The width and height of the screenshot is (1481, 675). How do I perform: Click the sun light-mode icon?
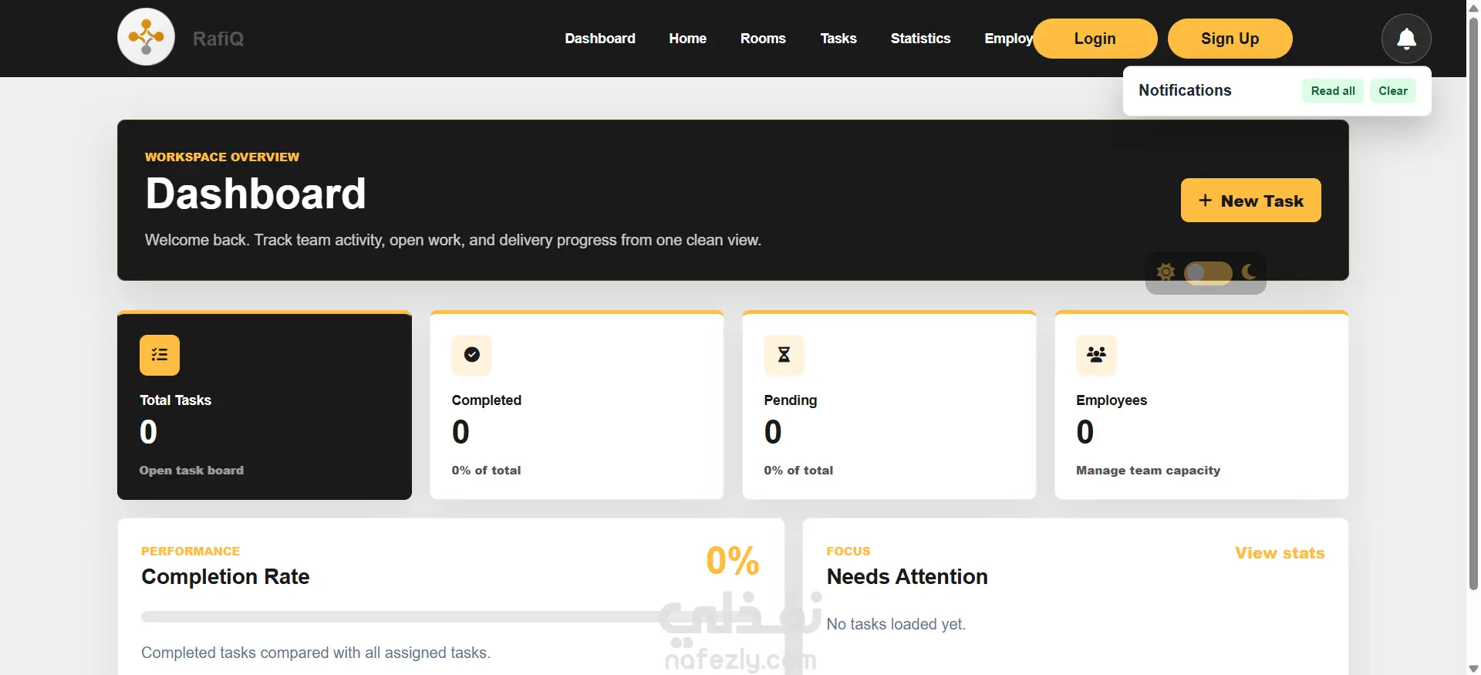click(1166, 272)
